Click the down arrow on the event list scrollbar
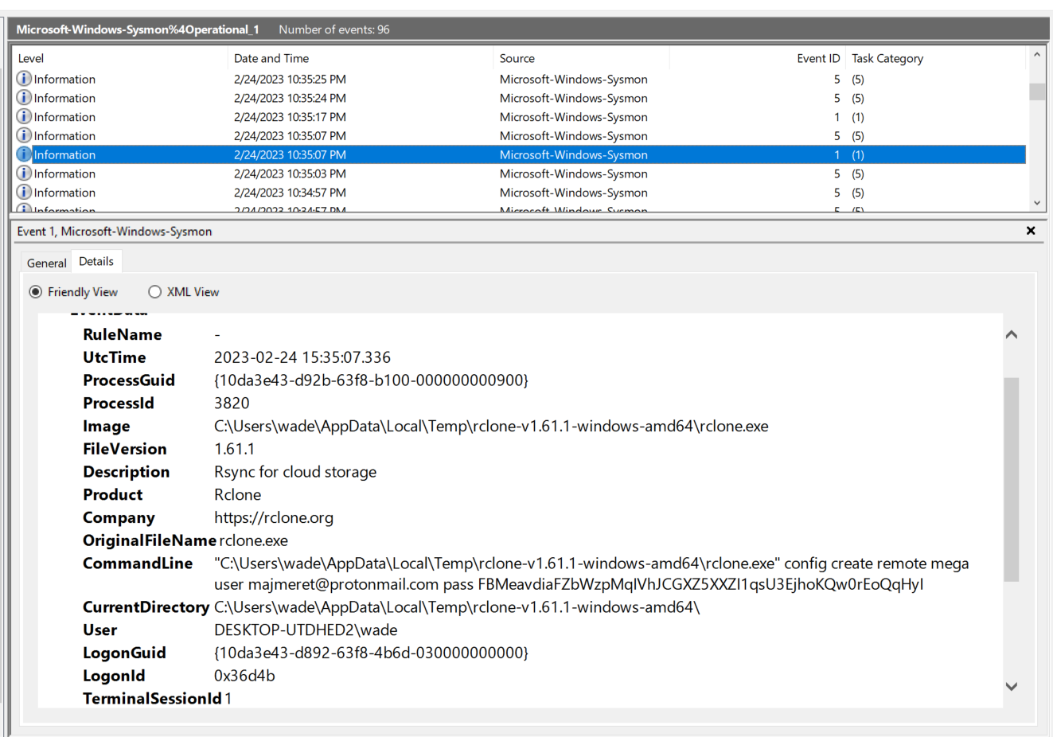This screenshot has height=737, width=1053. point(1037,203)
